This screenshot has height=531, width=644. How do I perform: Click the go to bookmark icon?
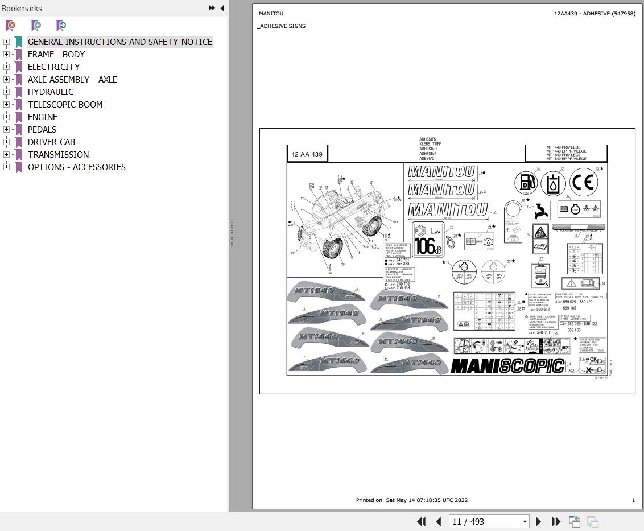61,26
